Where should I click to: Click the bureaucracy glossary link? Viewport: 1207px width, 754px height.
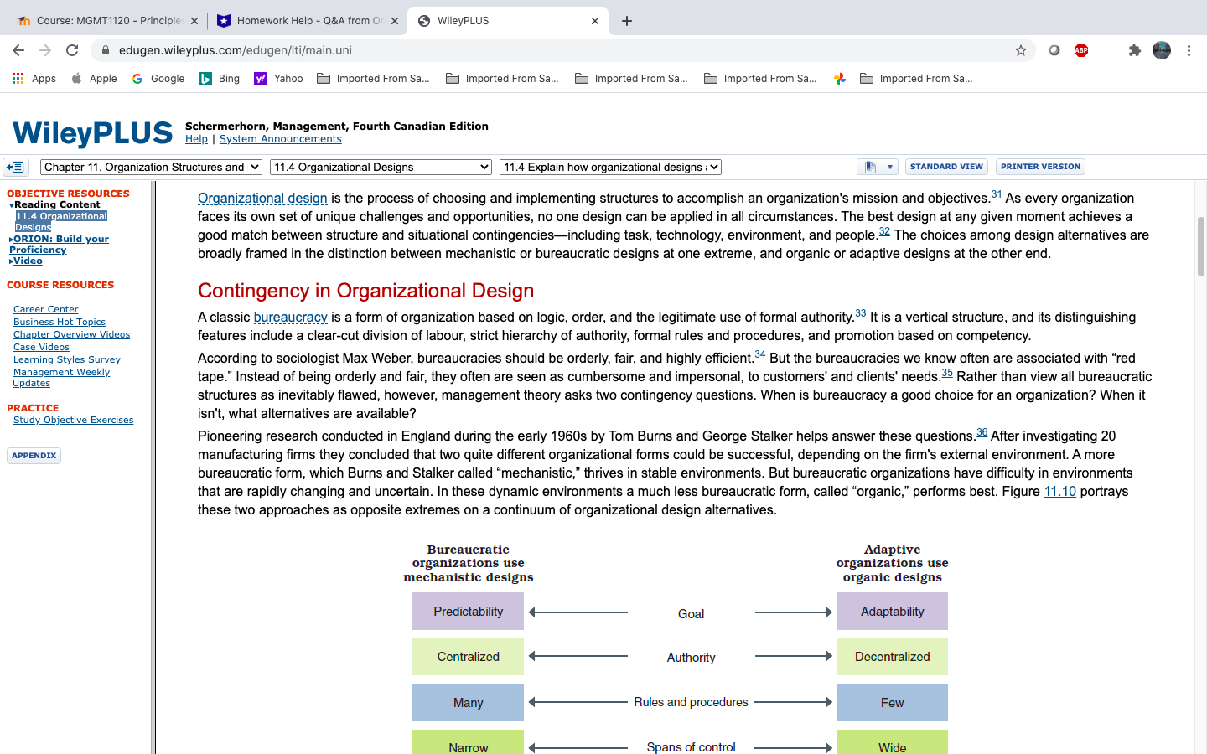[x=290, y=318]
